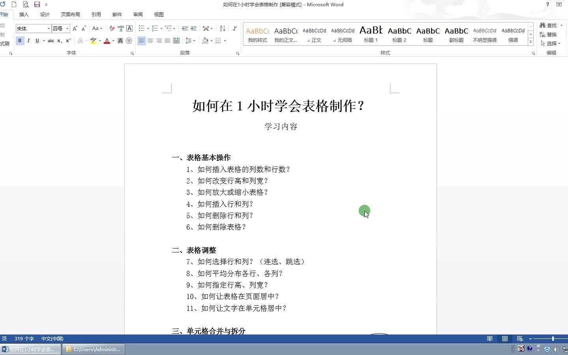
Task: Click the zoom slider handle
Action: pyautogui.click(x=553, y=338)
